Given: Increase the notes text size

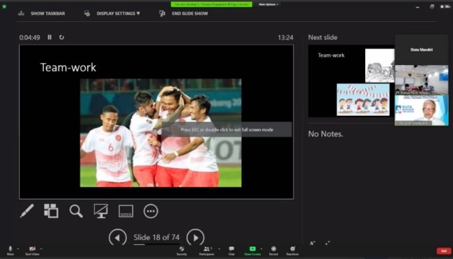Looking at the screenshot, I should coord(312,243).
